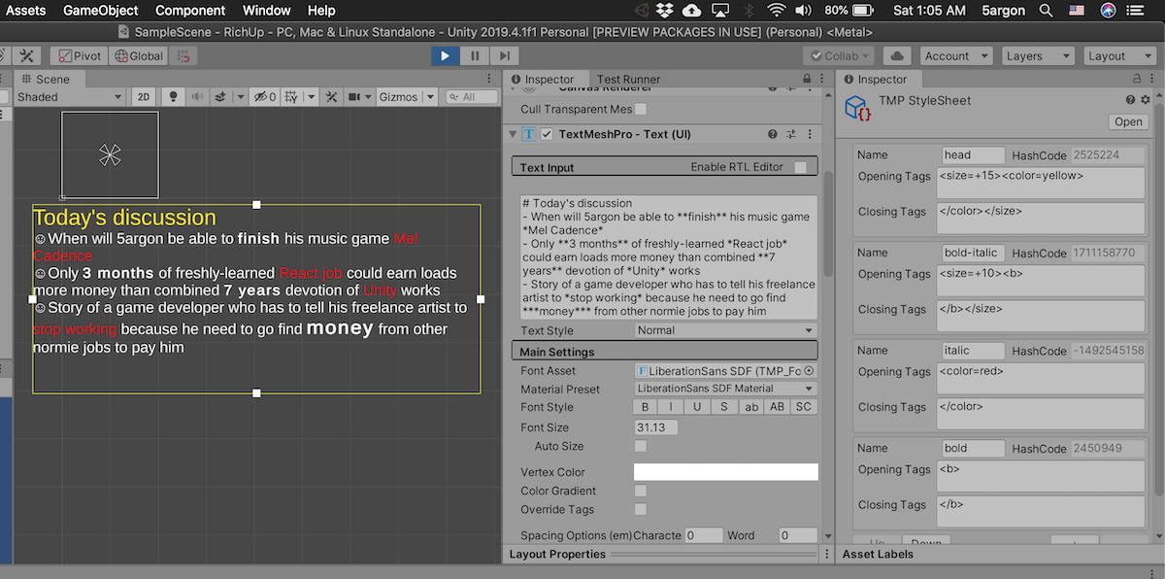This screenshot has width=1165, height=579.
Task: Open TMP StyleSheet settings gear
Action: point(1146,100)
